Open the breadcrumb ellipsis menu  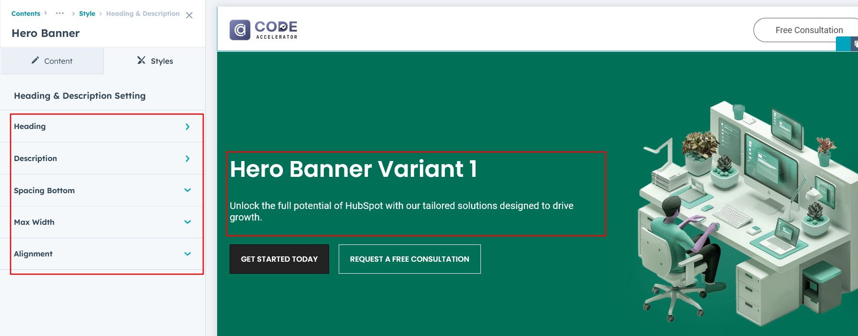[60, 13]
